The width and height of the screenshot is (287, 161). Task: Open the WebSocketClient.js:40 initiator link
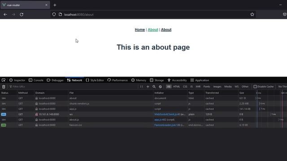[167, 114]
